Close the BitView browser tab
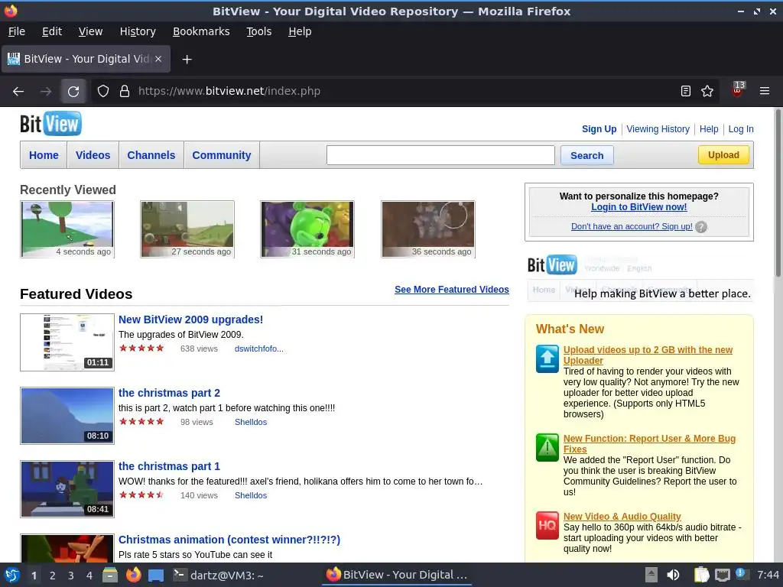Screen dimensions: 783x587 (x=158, y=59)
